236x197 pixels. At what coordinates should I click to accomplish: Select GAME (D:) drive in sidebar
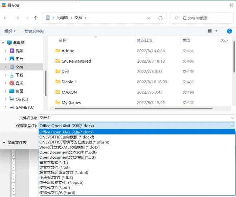(25, 107)
